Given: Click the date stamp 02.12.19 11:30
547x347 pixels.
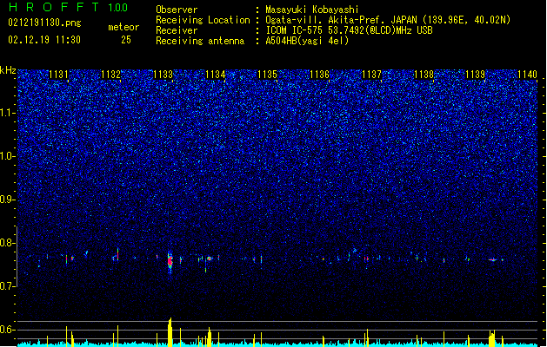Looking at the screenshot, I should 44,40.
